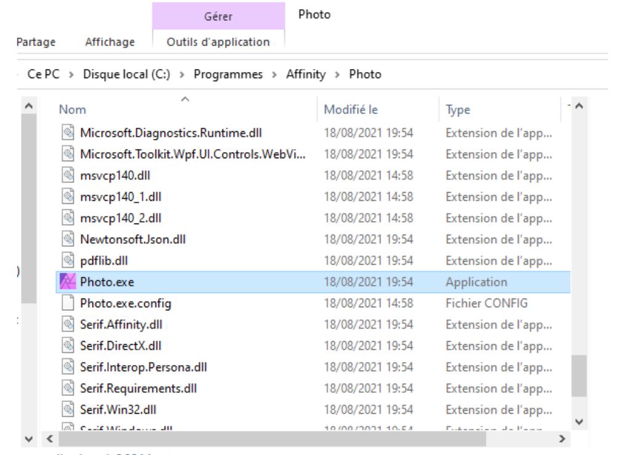Go to Programmes folder in breadcrumb
619x455 pixels.
click(228, 74)
